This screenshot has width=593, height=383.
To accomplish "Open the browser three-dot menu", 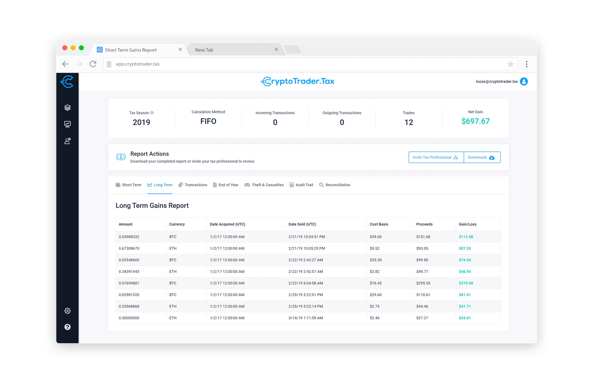I will tap(527, 64).
